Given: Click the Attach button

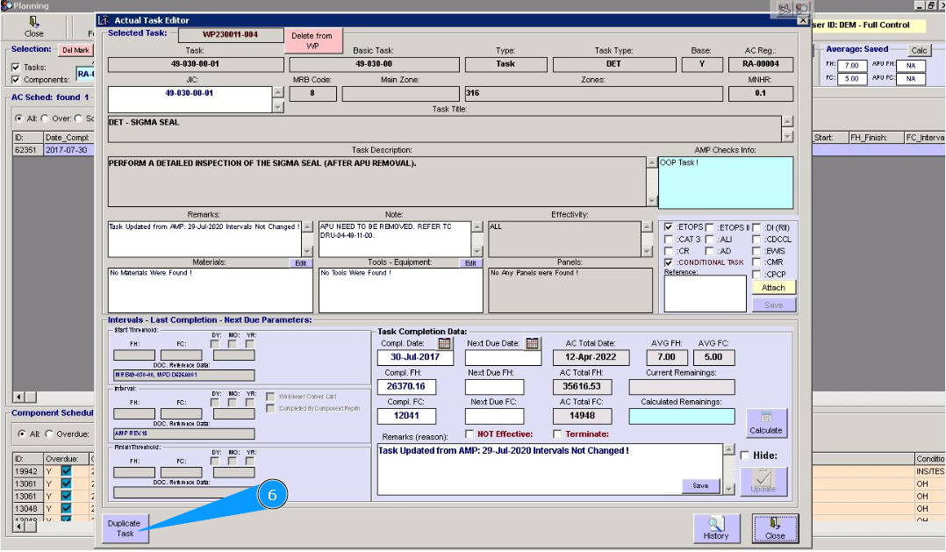Looking at the screenshot, I should pos(773,288).
